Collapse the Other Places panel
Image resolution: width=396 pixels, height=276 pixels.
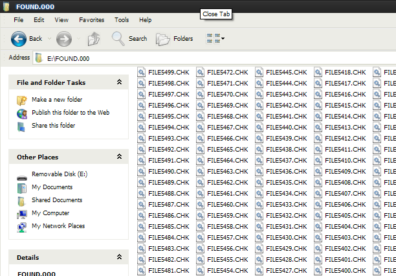(x=119, y=157)
